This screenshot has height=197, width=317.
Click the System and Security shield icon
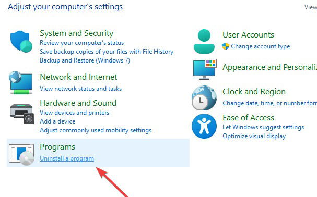[x=21, y=41]
